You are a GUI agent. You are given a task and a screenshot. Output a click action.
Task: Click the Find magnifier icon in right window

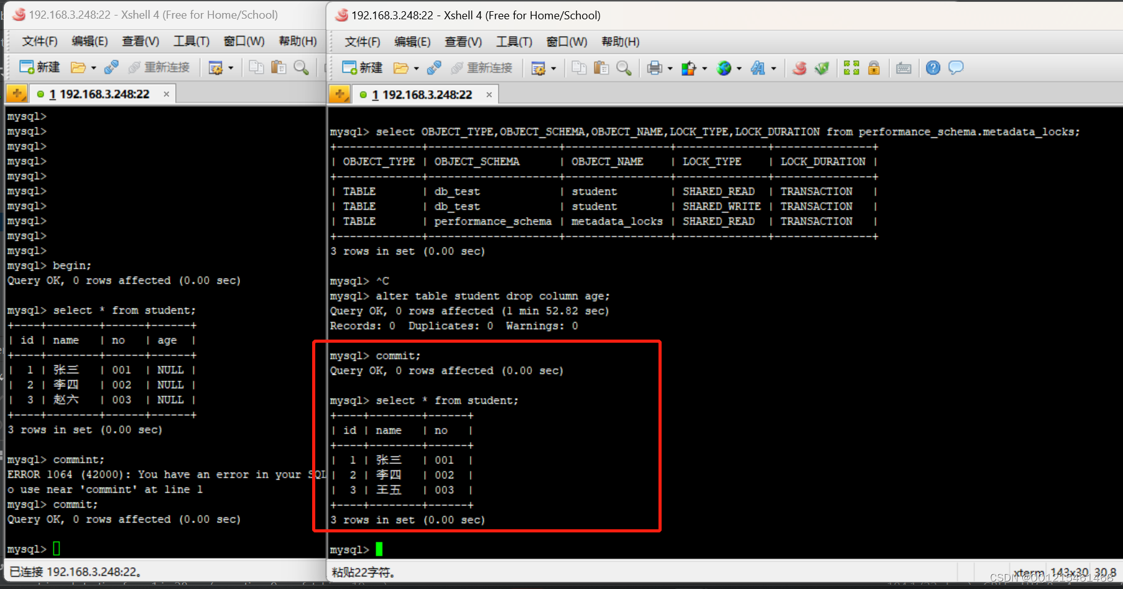tap(624, 68)
